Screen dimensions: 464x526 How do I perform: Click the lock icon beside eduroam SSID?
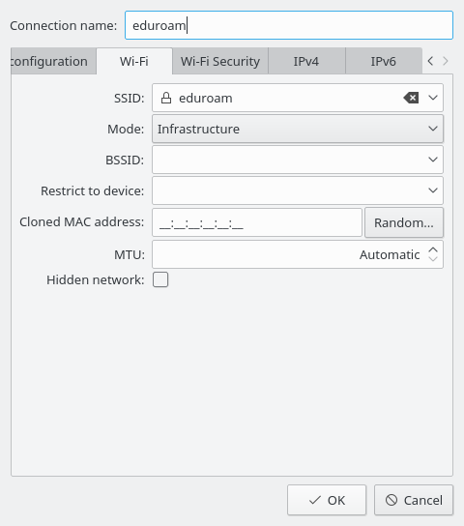tap(166, 98)
